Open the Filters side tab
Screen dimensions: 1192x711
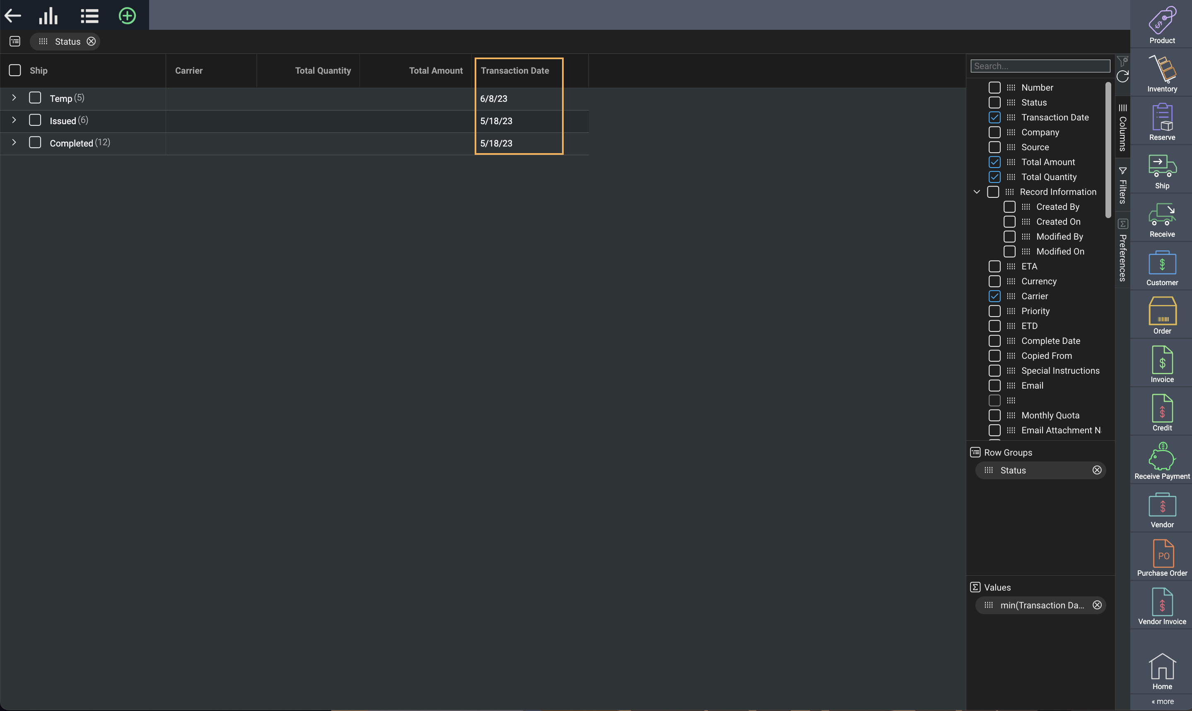(x=1122, y=186)
